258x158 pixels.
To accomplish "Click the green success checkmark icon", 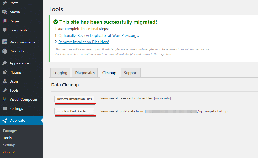I will [x=55, y=22].
